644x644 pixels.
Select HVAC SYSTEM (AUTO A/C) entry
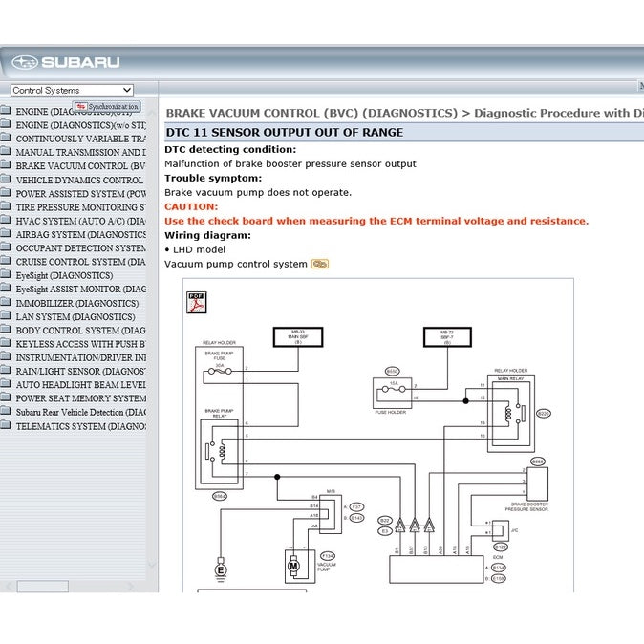click(x=80, y=221)
